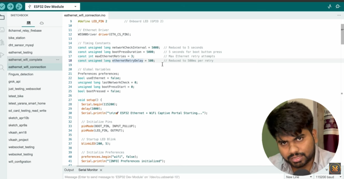344x179 pixels.
Task: Open the grok_api sketch
Action: point(14,82)
